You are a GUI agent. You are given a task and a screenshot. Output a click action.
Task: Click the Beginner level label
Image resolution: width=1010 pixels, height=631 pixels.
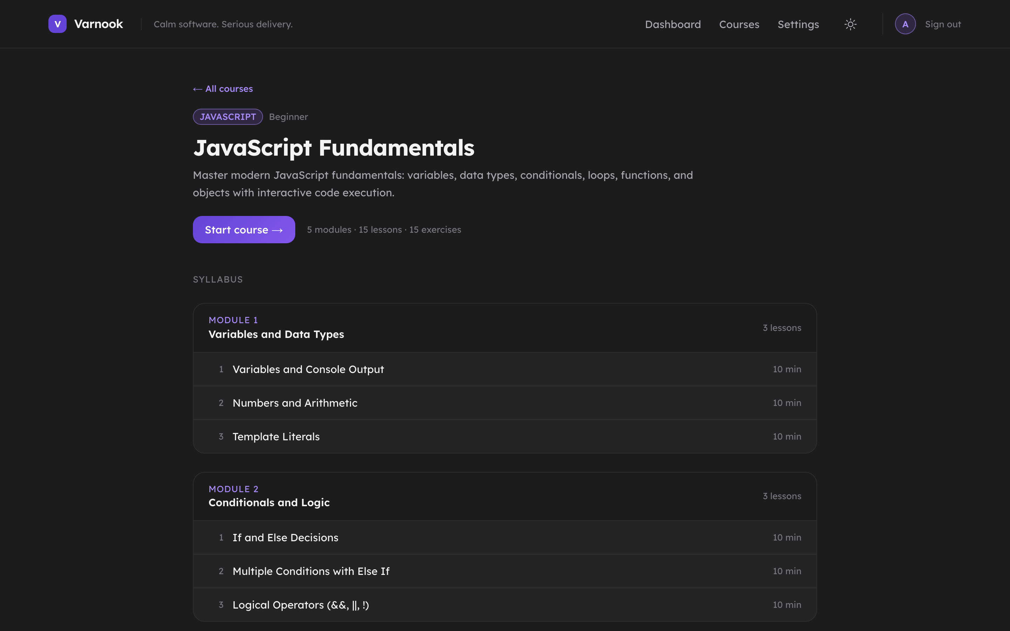tap(288, 117)
